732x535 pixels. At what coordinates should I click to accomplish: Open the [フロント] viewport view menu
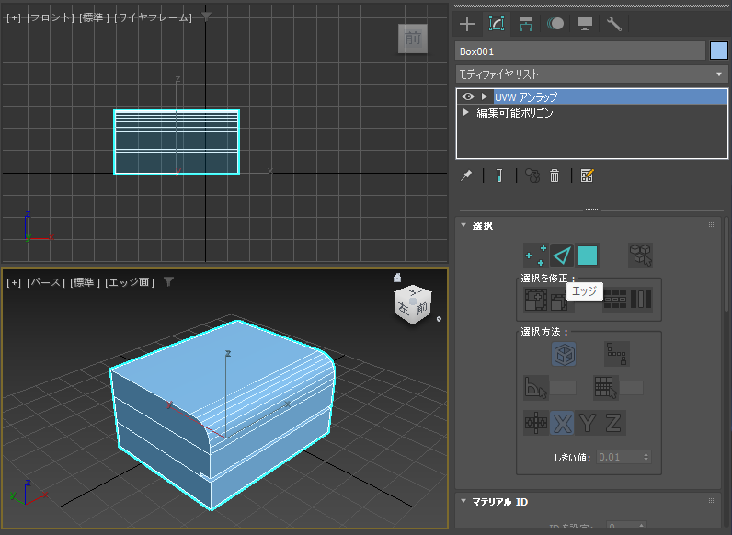click(x=51, y=17)
